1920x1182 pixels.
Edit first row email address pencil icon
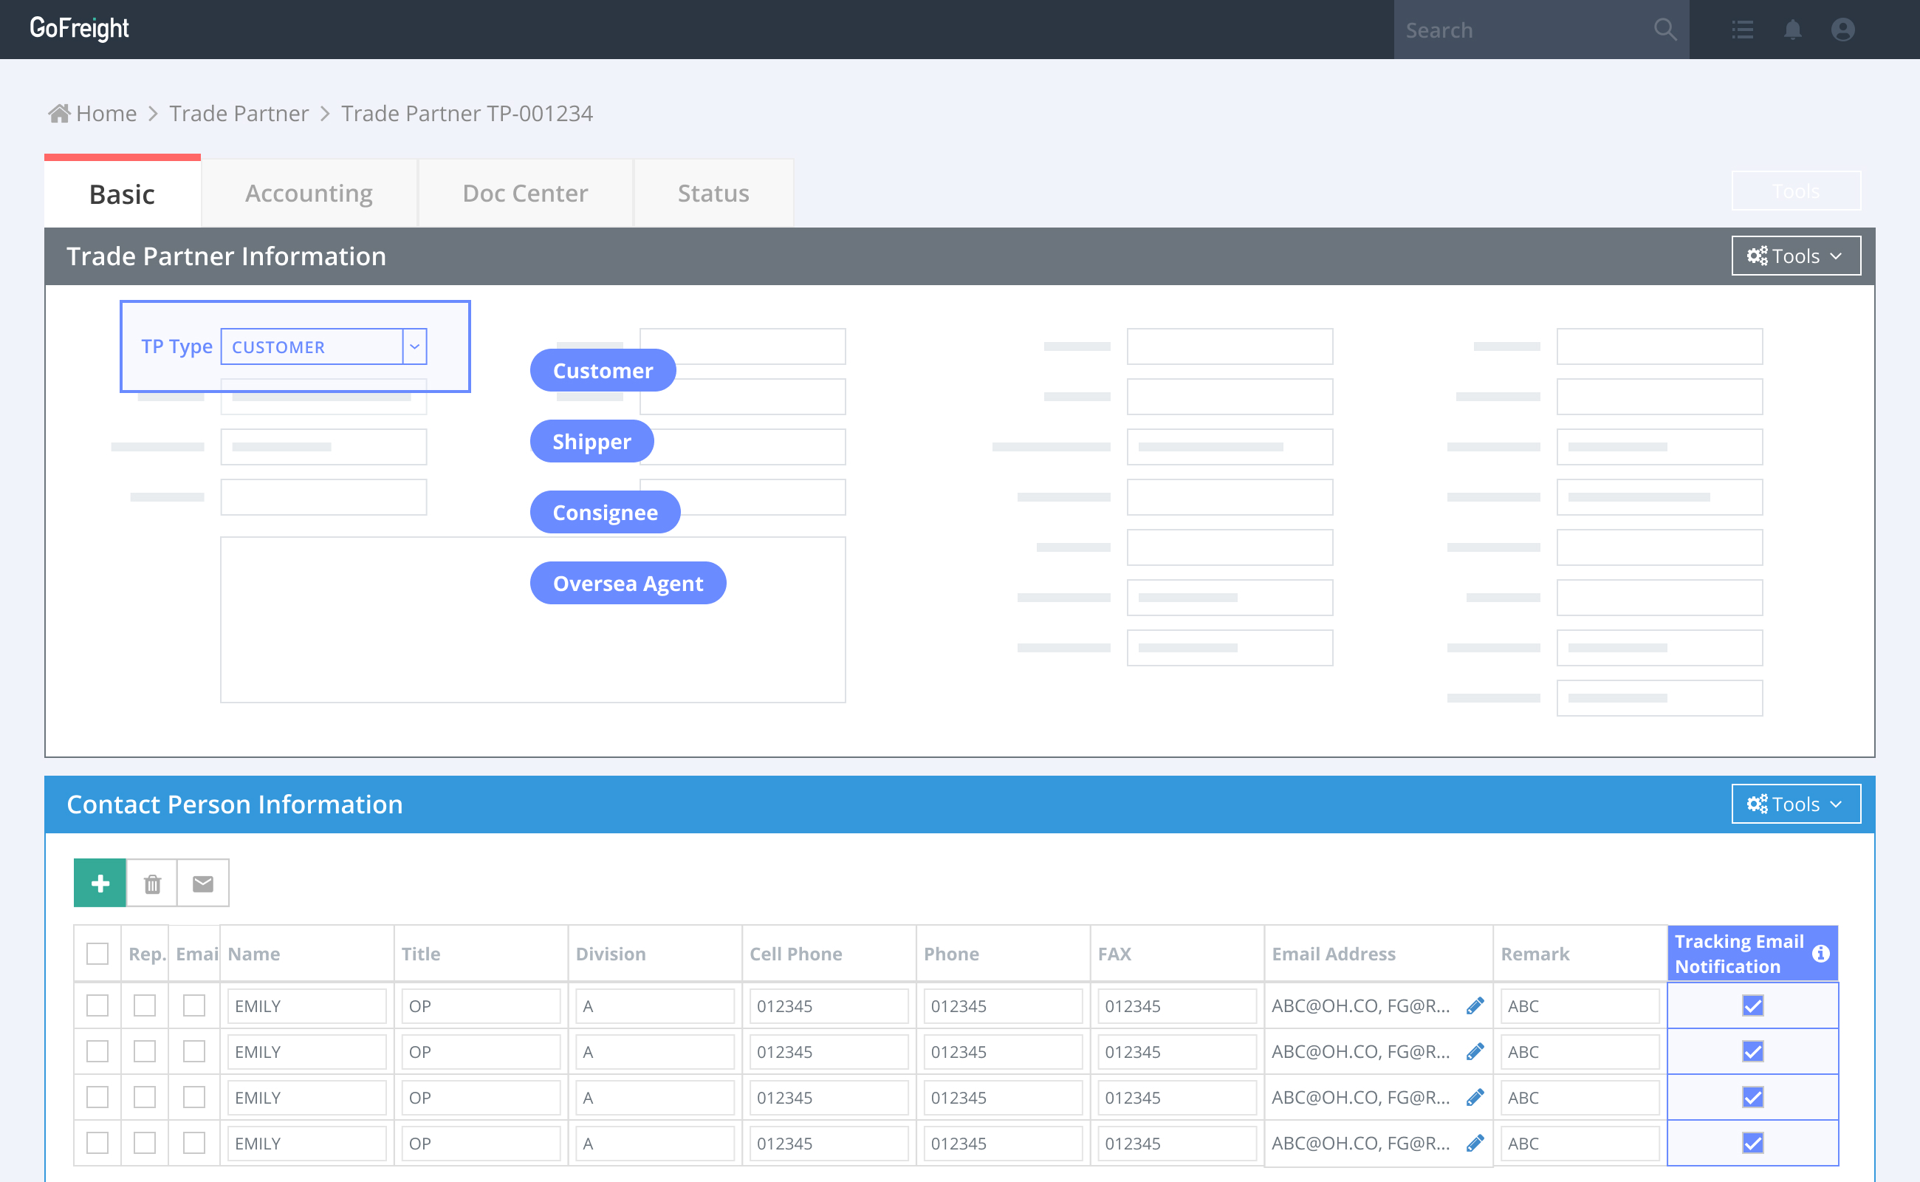pos(1475,1006)
